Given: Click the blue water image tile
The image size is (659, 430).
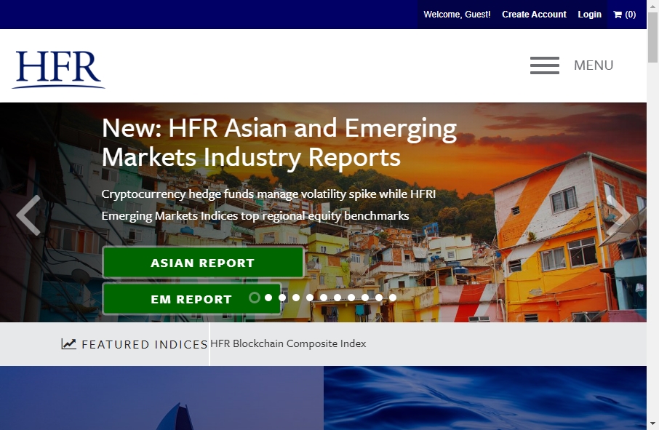Looking at the screenshot, I should (485, 398).
